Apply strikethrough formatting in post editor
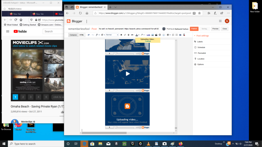The height and width of the screenshot is (147, 262). (132, 35)
